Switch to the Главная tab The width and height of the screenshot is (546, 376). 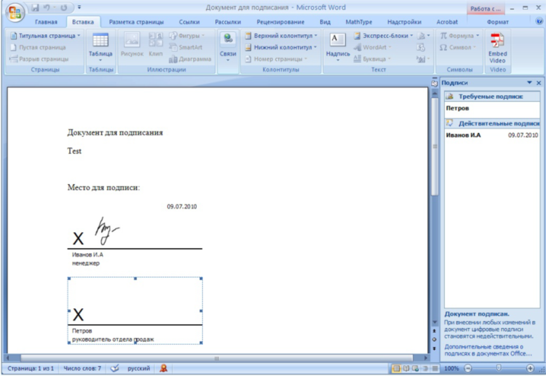point(46,22)
